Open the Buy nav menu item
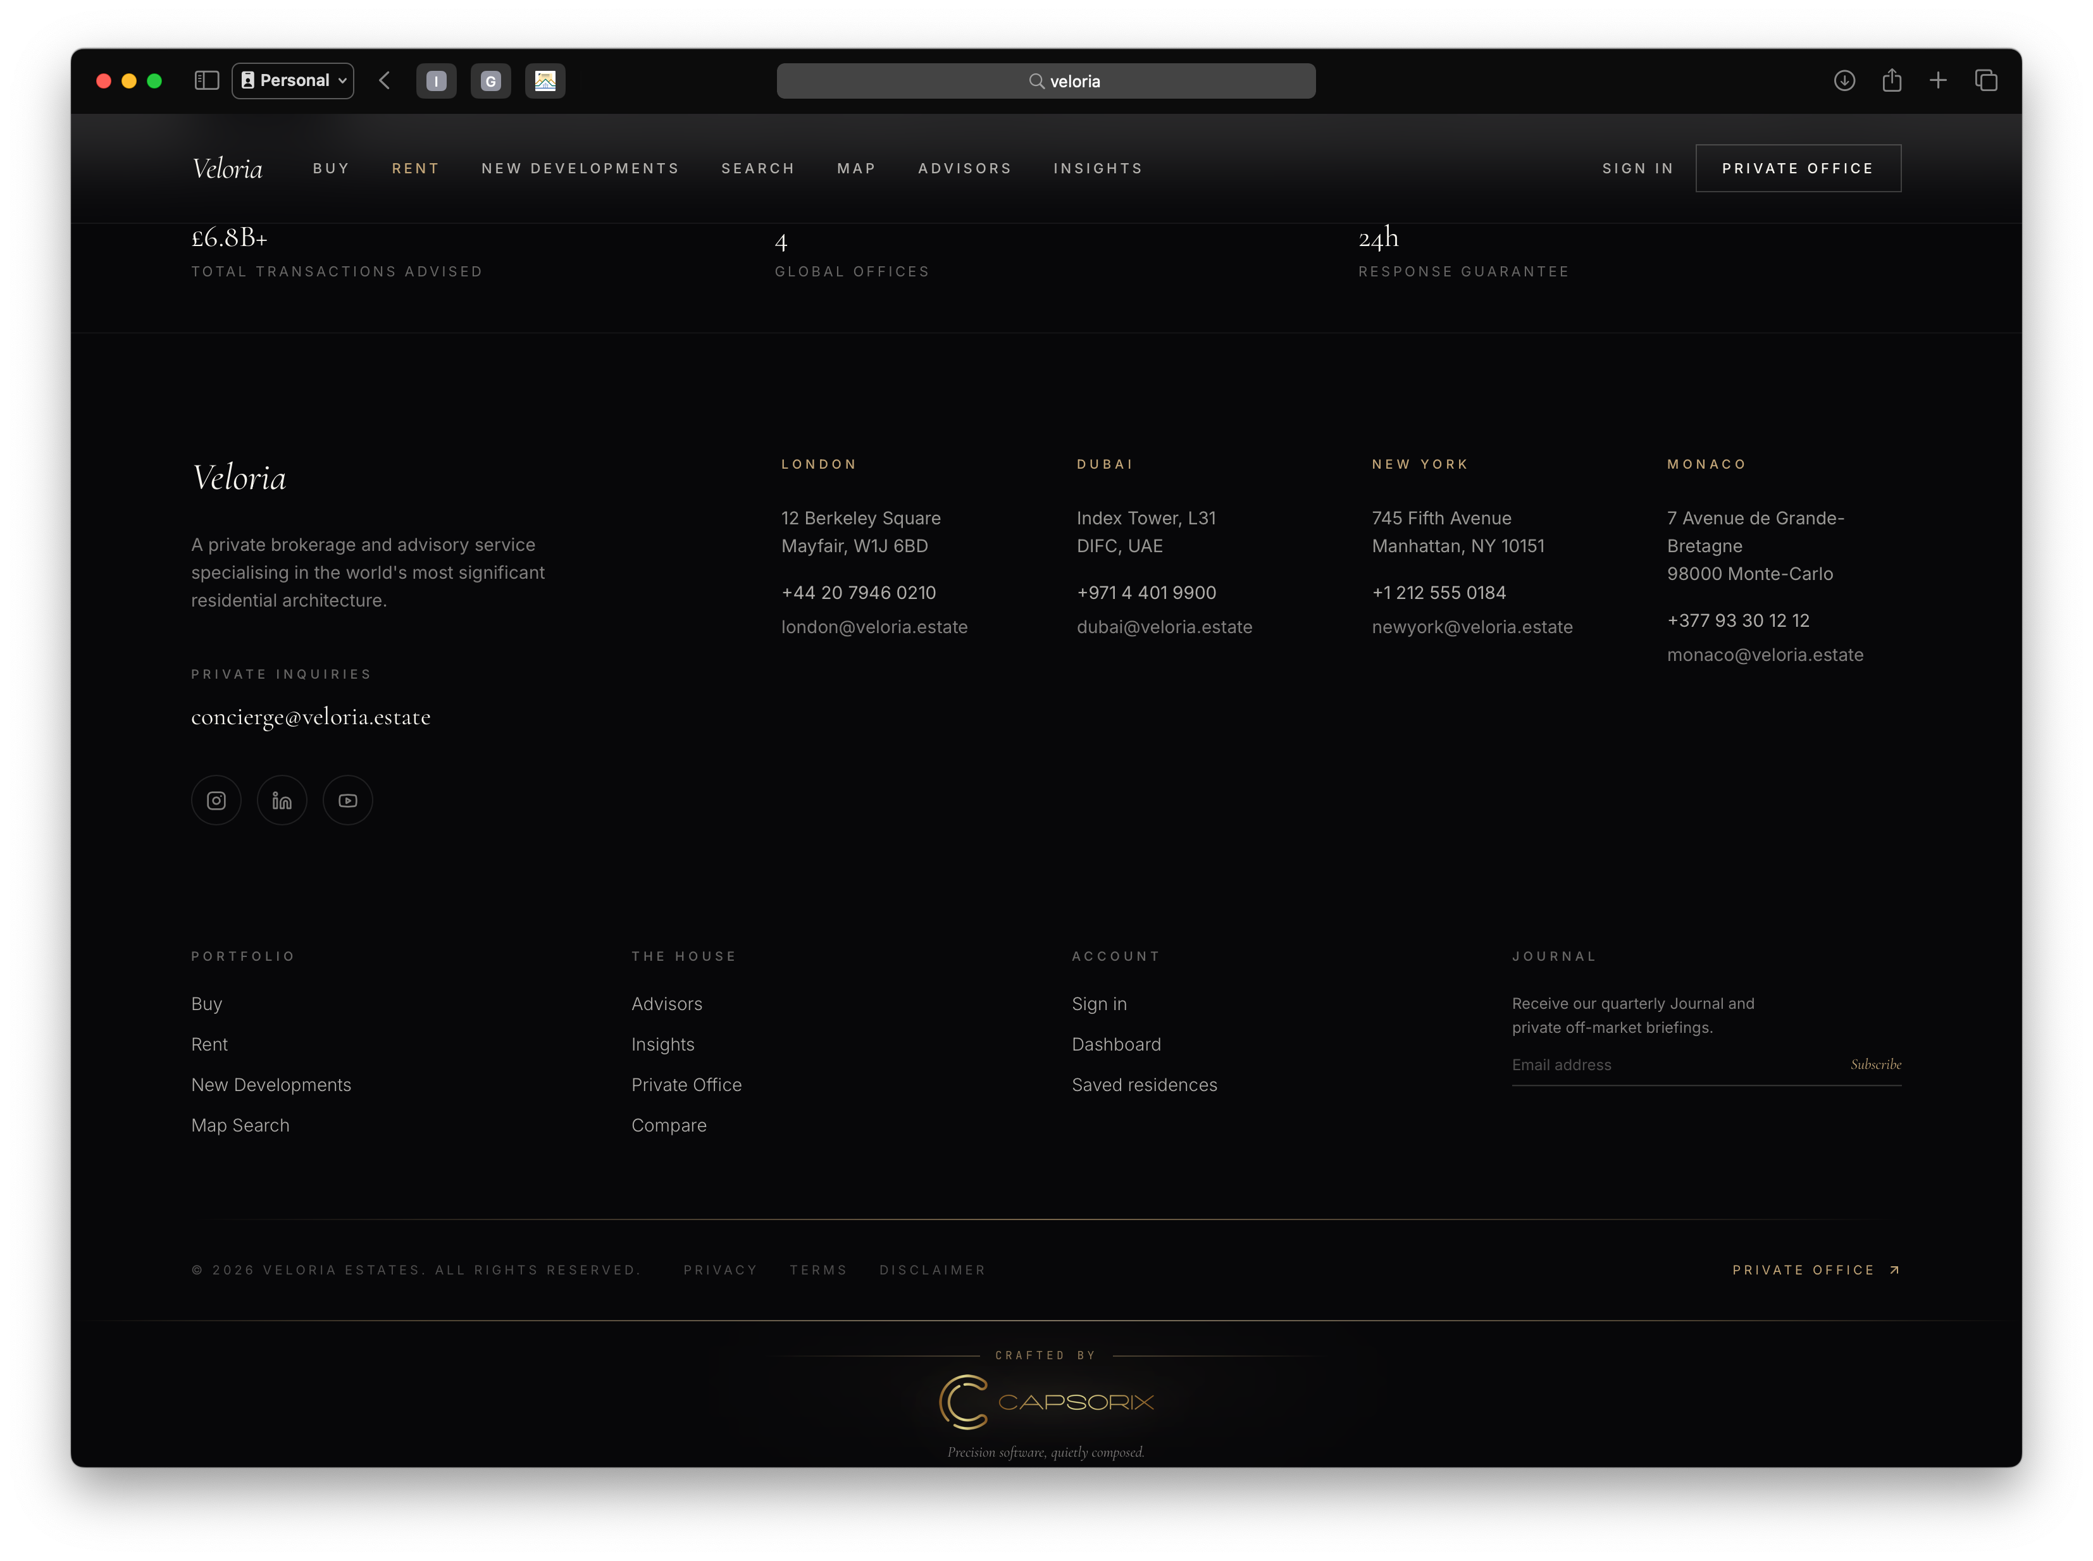 [331, 168]
